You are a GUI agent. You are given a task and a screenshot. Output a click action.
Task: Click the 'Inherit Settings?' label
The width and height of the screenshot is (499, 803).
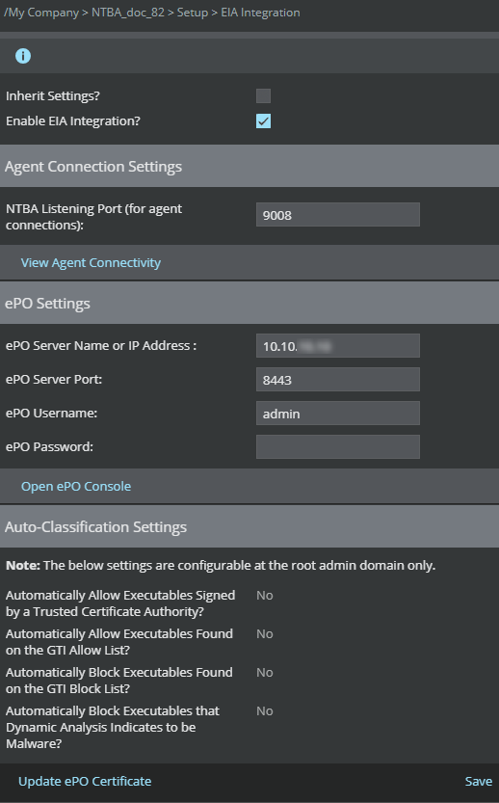(53, 95)
